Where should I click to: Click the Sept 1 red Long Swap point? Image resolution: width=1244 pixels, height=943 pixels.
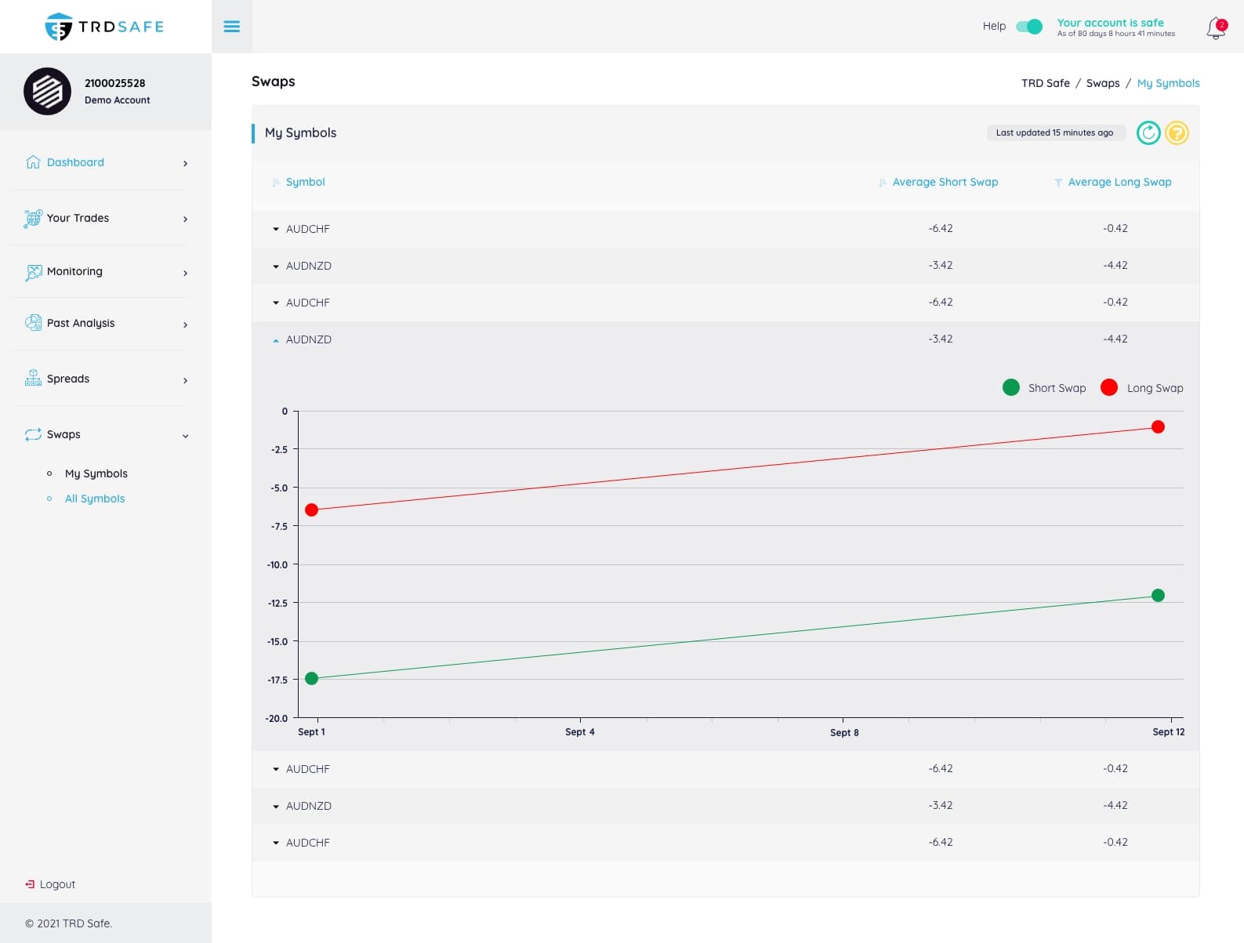tap(311, 510)
